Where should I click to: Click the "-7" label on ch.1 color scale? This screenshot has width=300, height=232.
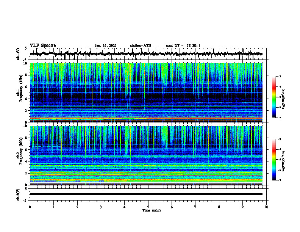pyautogui.click(x=279, y=118)
